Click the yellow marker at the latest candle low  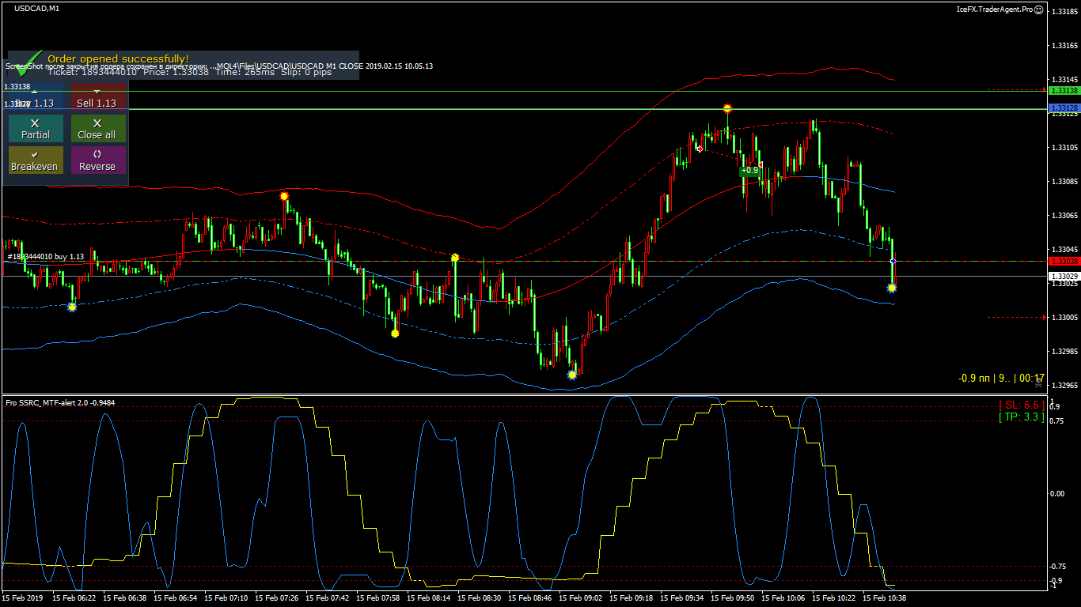point(892,288)
